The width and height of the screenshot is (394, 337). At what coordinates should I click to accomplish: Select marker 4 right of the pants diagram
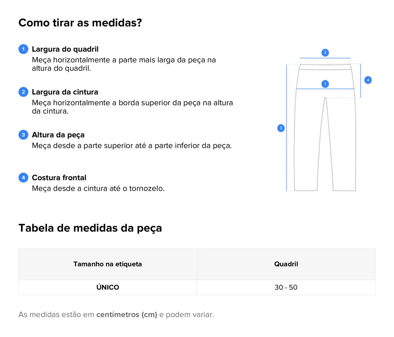point(368,80)
